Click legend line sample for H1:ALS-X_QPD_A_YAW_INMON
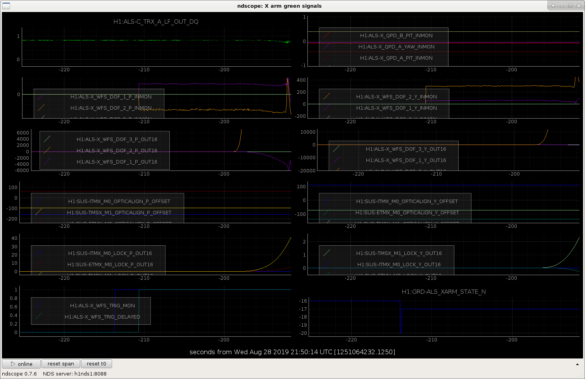 click(x=327, y=47)
